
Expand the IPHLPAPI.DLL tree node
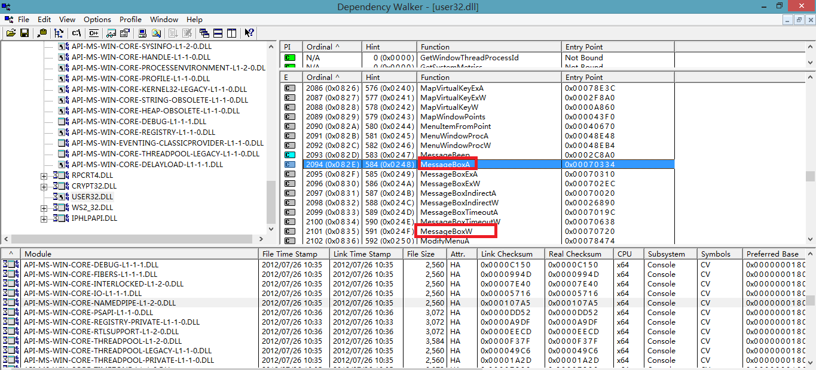pos(44,218)
